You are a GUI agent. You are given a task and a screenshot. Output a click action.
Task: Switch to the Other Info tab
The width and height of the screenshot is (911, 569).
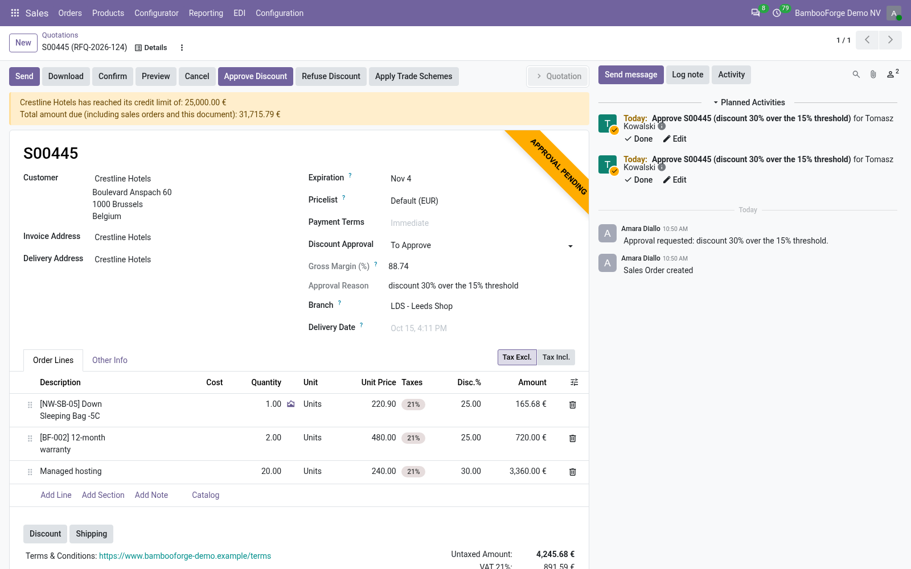(x=110, y=360)
